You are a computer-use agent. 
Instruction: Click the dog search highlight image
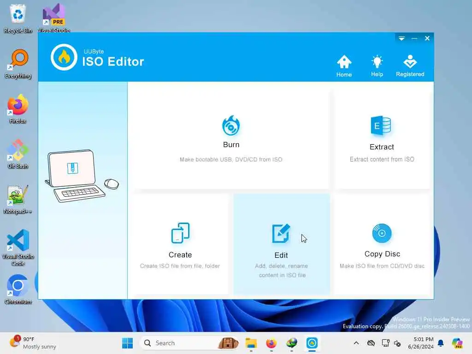(x=228, y=343)
